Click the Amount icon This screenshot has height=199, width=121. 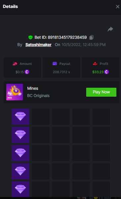(x=15, y=64)
